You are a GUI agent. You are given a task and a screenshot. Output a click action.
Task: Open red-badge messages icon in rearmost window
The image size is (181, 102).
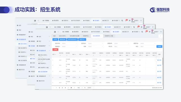click(126, 20)
